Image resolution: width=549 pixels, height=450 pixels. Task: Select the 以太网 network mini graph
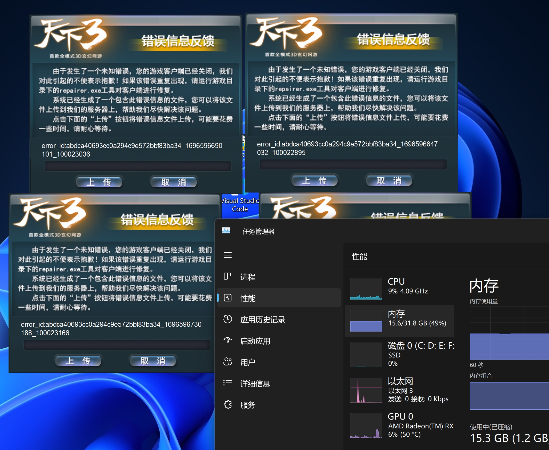tap(366, 390)
